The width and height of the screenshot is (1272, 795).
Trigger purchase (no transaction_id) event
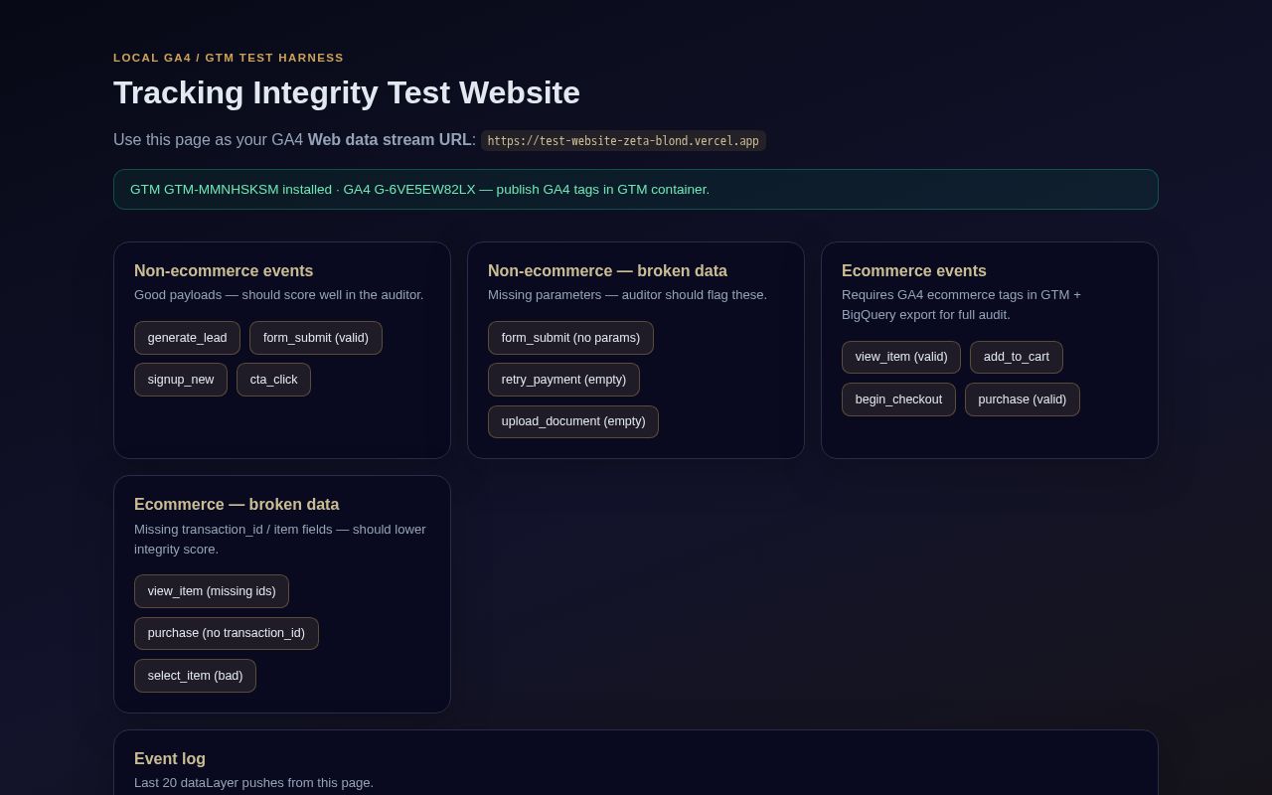(x=227, y=633)
